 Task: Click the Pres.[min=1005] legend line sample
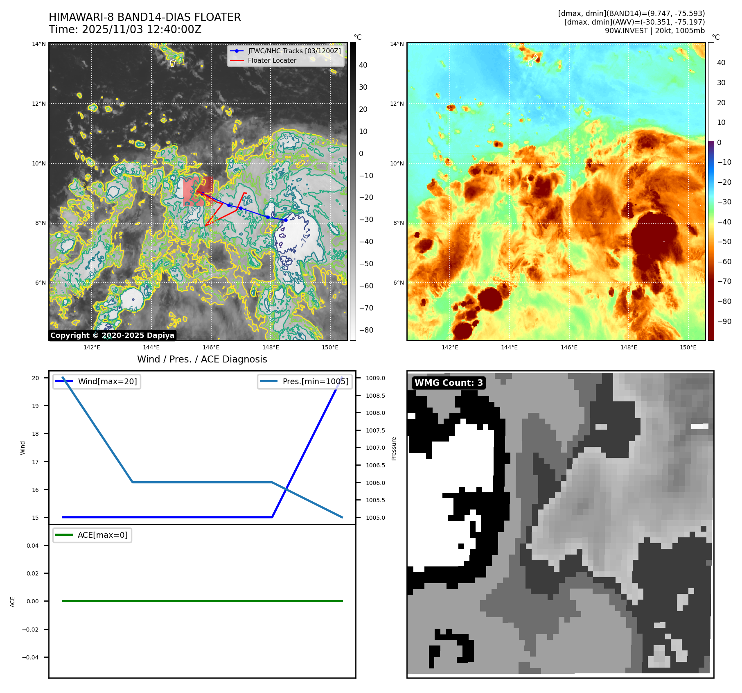point(268,381)
